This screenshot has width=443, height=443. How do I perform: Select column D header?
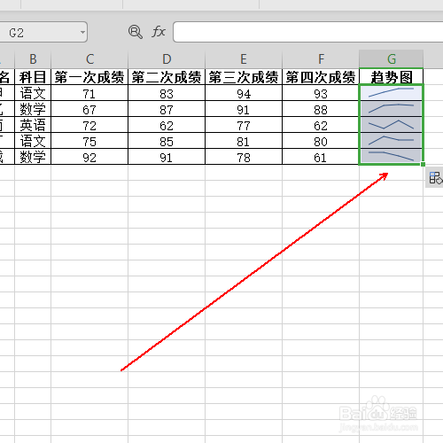[x=167, y=59]
